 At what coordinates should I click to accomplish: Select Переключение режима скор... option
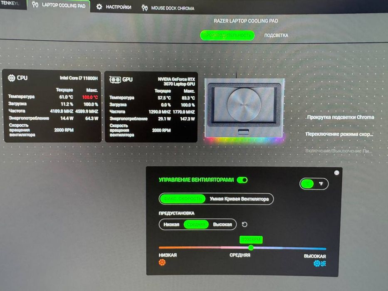pyautogui.click(x=339, y=134)
